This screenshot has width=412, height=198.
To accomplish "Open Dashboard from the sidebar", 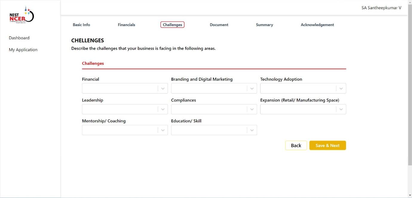I will point(19,38).
